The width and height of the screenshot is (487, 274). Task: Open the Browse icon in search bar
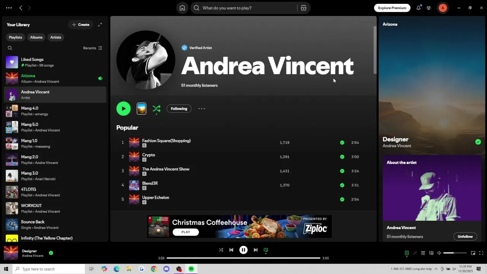pos(304,8)
